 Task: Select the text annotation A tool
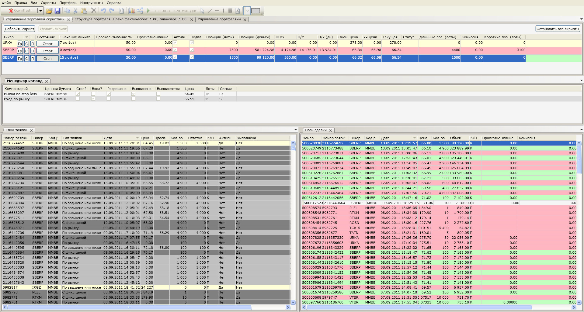[x=238, y=11]
